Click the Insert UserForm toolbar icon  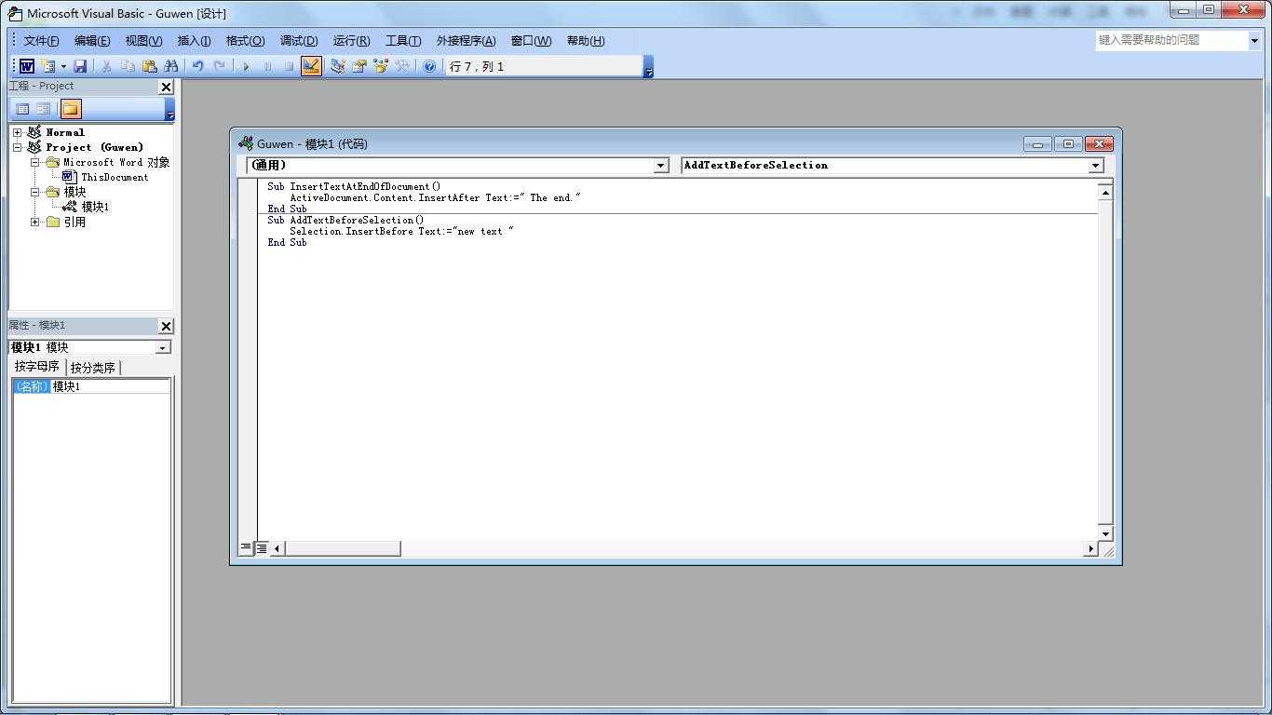[x=47, y=66]
